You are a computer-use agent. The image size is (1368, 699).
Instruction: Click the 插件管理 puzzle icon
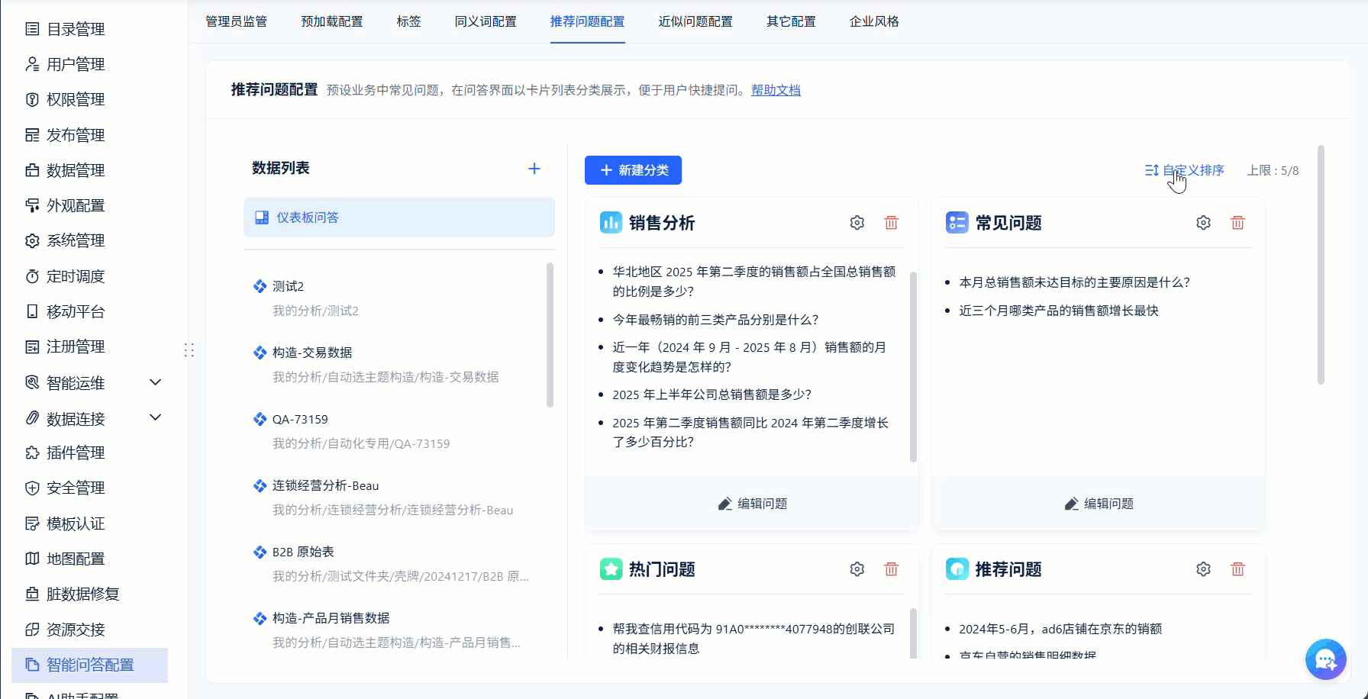tap(32, 453)
